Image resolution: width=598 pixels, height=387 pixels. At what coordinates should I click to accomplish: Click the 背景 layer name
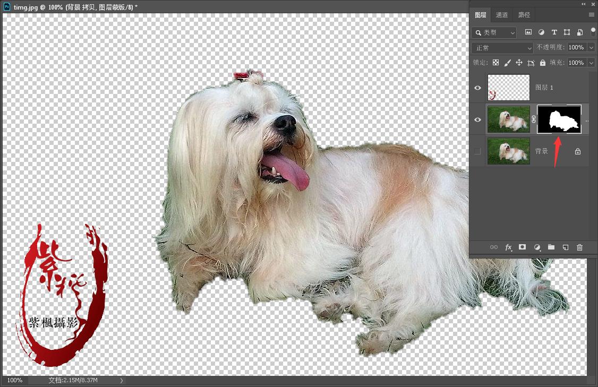click(542, 151)
